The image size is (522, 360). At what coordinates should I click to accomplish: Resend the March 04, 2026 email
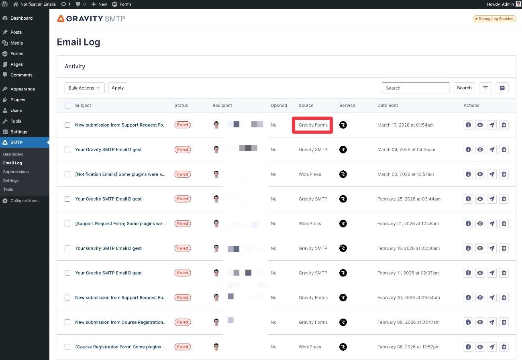tap(492, 149)
